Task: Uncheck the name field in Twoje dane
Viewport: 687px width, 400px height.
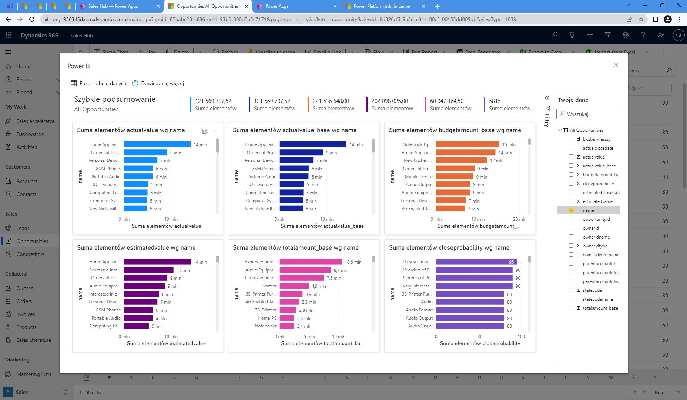Action: 571,210
